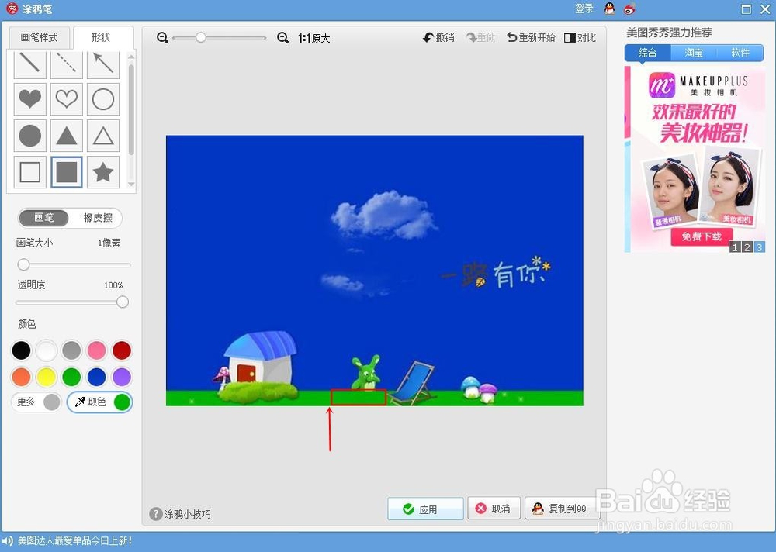776x552 pixels.
Task: Click 登录 to log in
Action: (x=584, y=9)
